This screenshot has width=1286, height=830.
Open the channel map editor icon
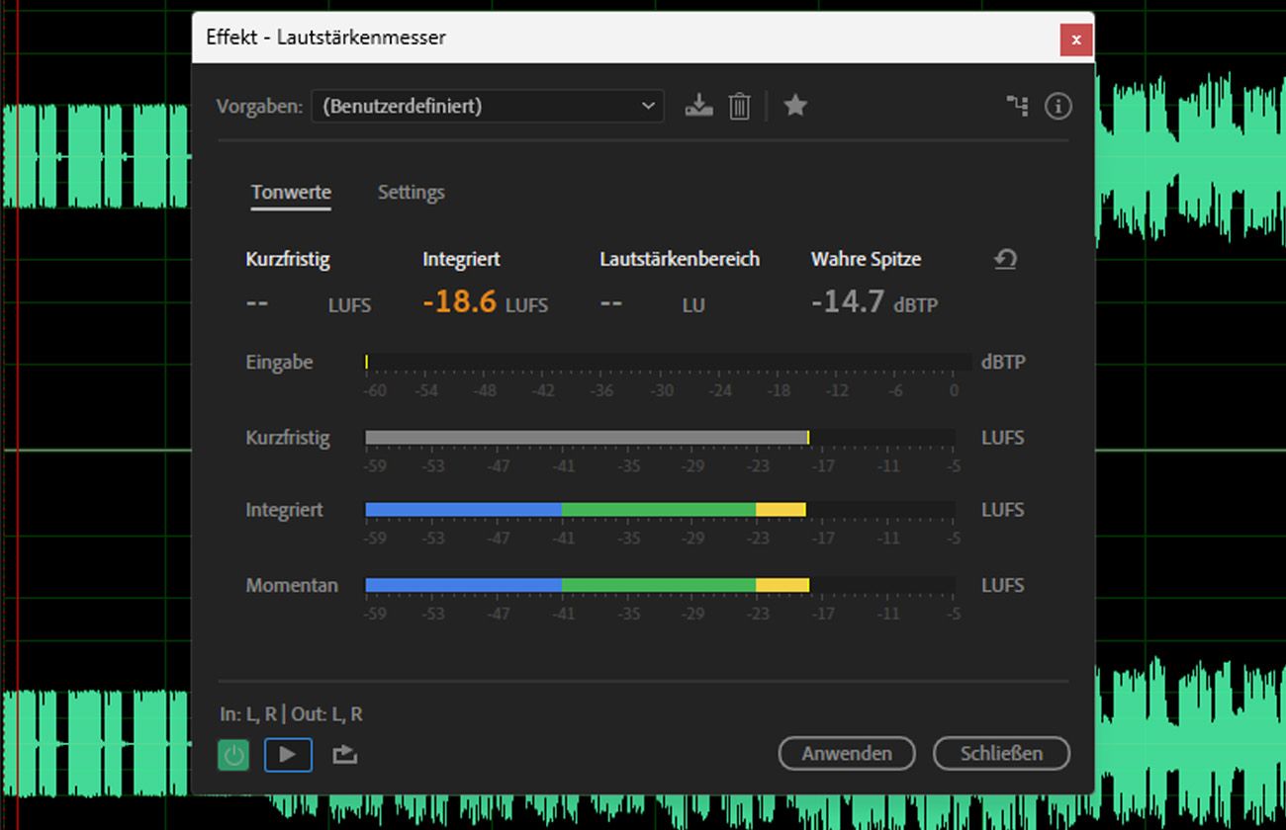(1017, 106)
